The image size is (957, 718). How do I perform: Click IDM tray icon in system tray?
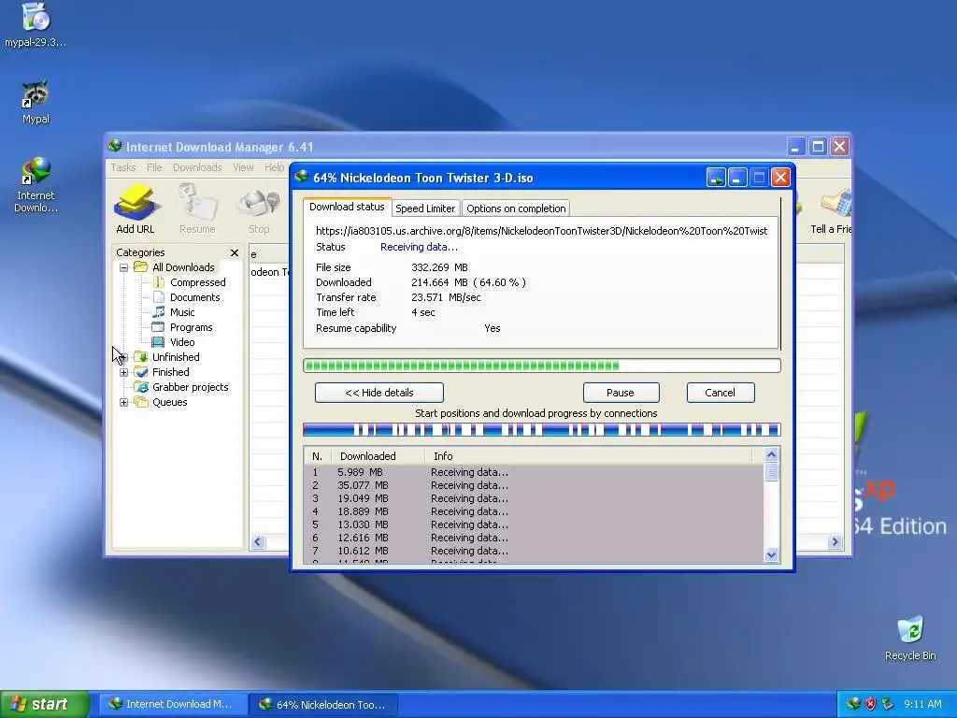(853, 704)
